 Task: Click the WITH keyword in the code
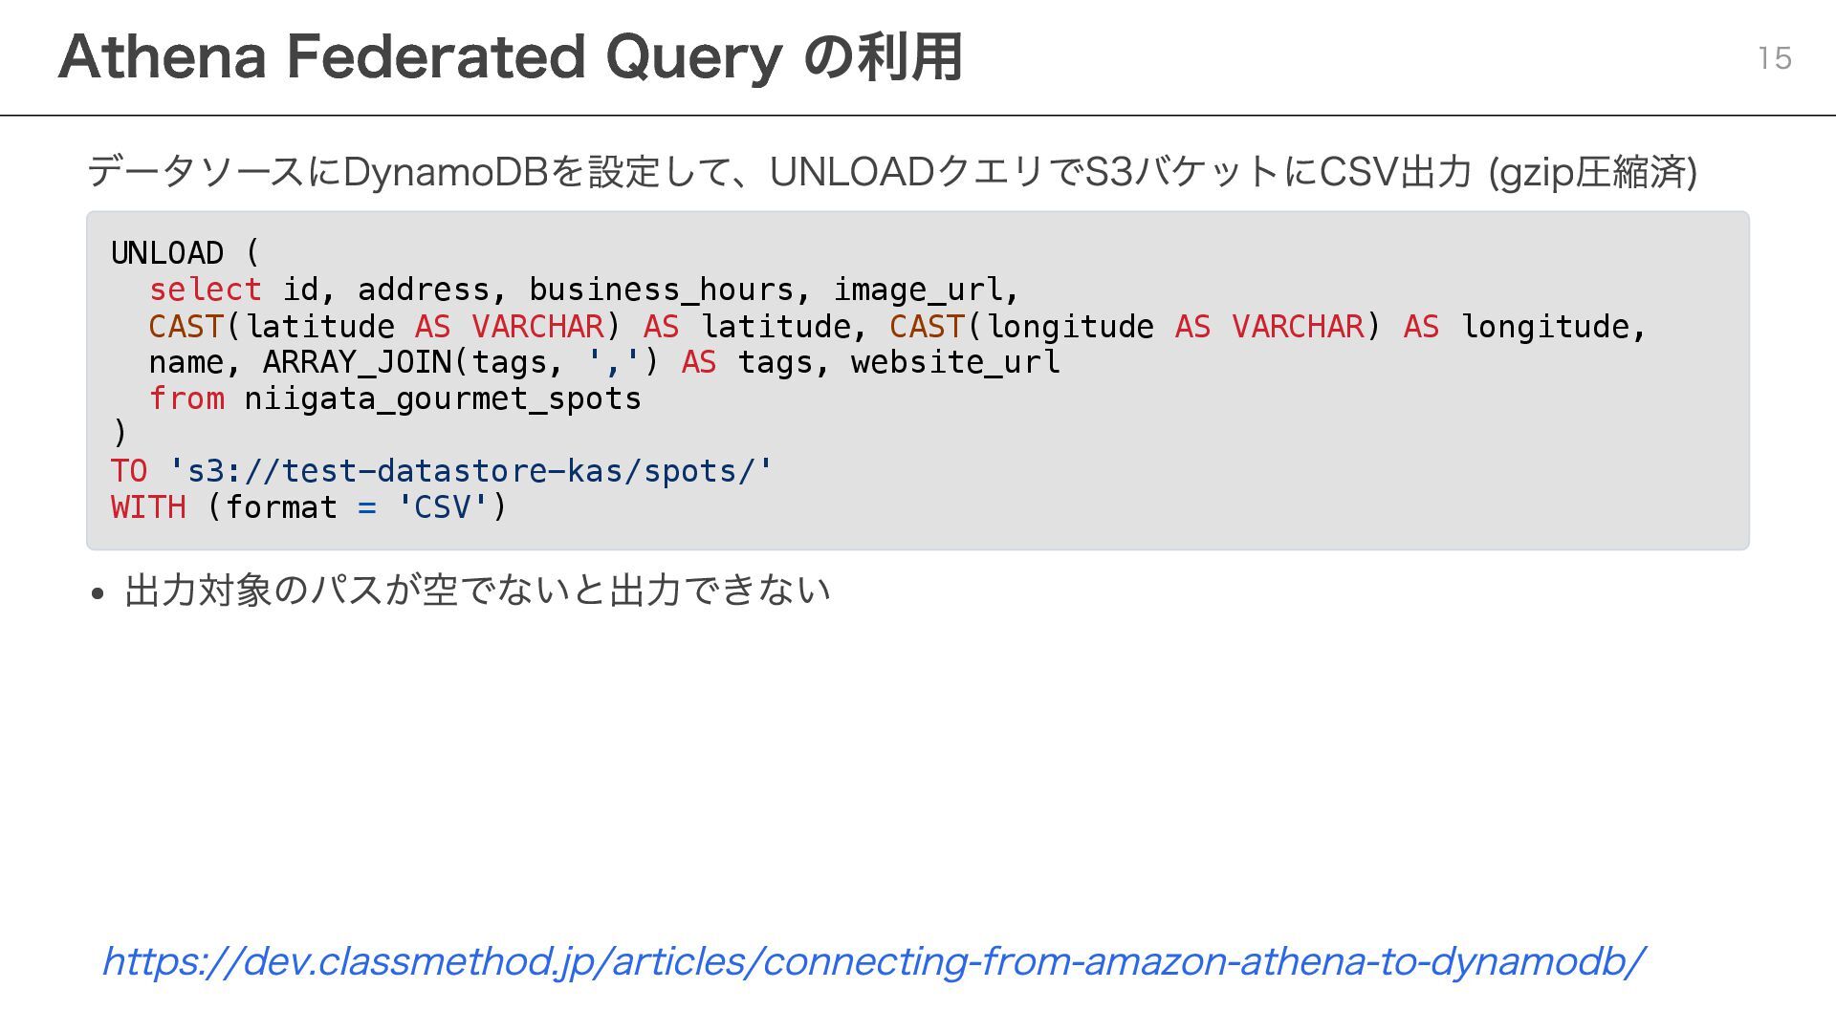pyautogui.click(x=148, y=507)
